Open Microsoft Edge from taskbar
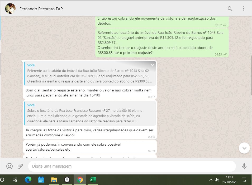This screenshot has height=185, width=252. (x=28, y=180)
